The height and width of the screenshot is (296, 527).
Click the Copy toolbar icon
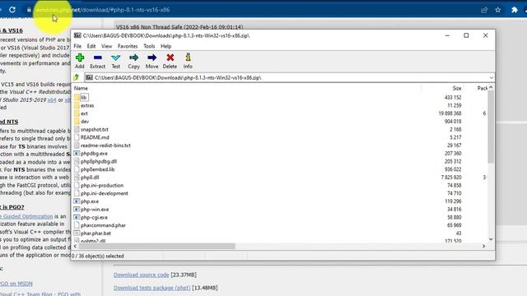tap(133, 58)
